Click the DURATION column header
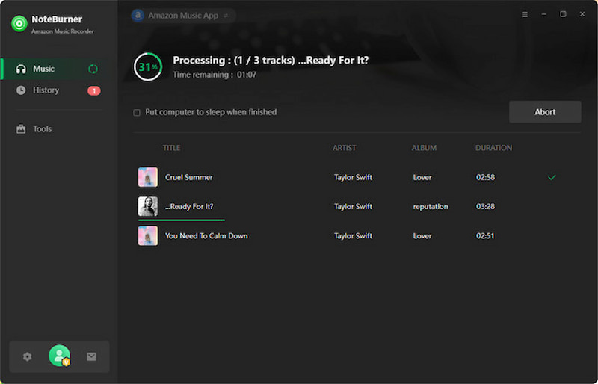The width and height of the screenshot is (598, 384). [493, 148]
